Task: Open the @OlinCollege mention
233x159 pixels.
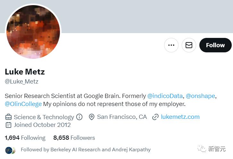Action: coord(23,104)
